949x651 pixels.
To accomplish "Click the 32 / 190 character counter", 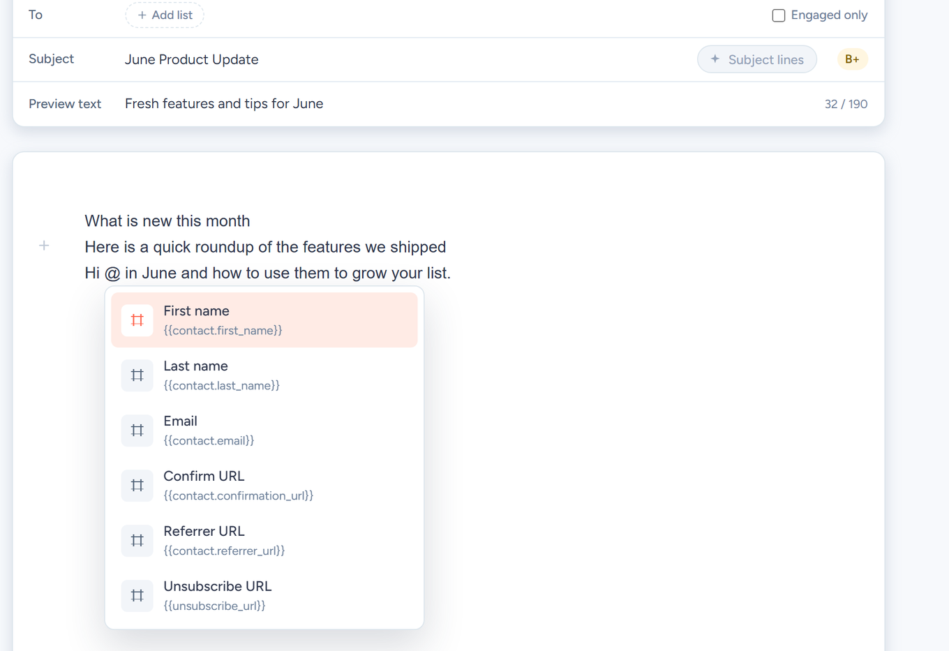I will click(846, 104).
